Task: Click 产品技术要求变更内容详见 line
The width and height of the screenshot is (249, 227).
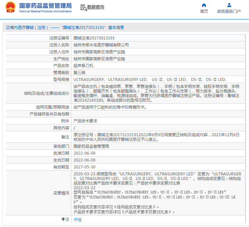Action: (x=124, y=212)
